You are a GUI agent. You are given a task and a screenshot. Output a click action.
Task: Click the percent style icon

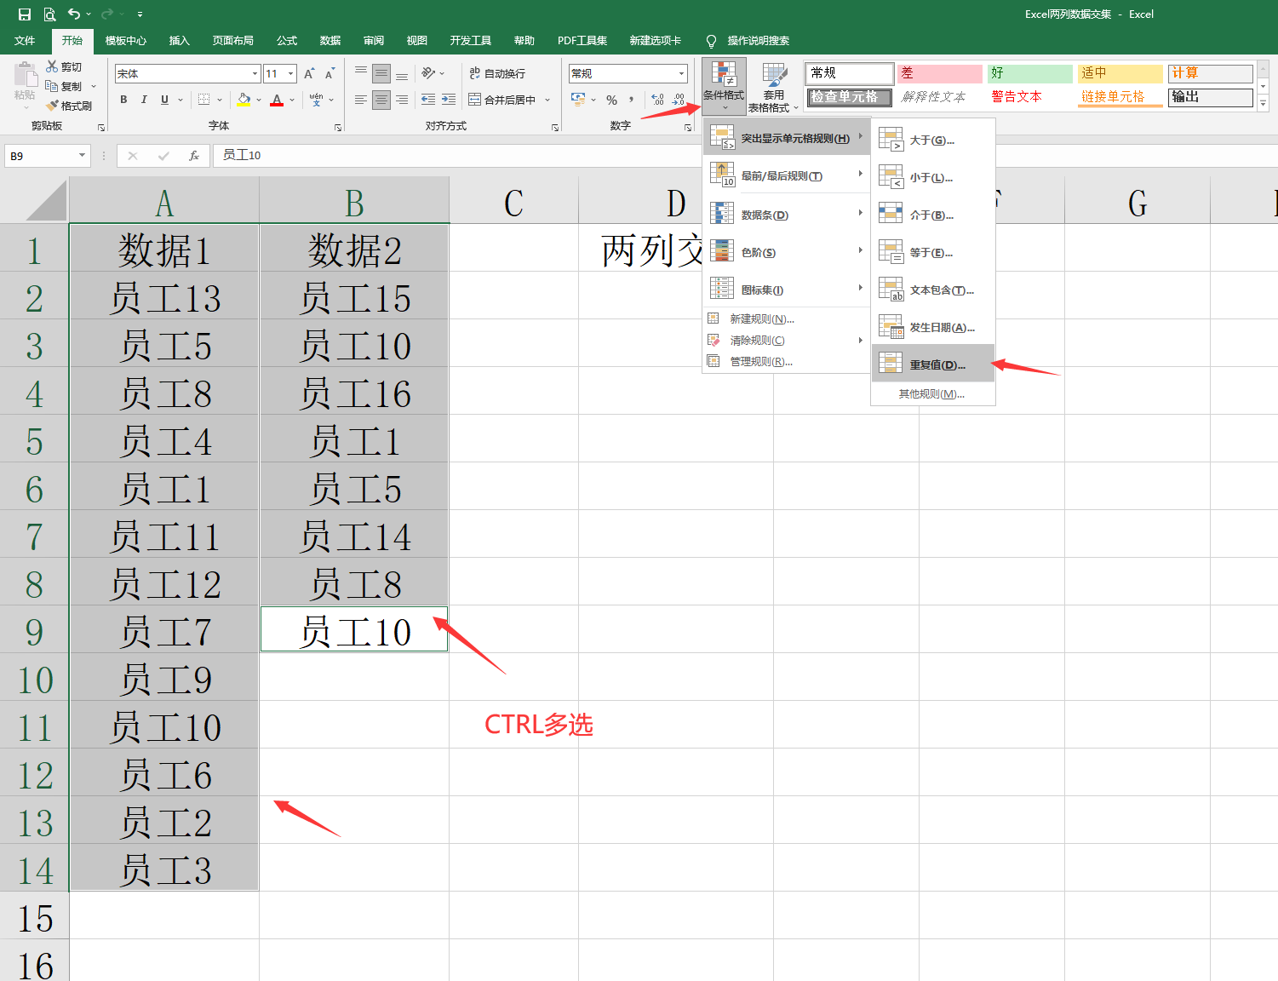tap(611, 100)
